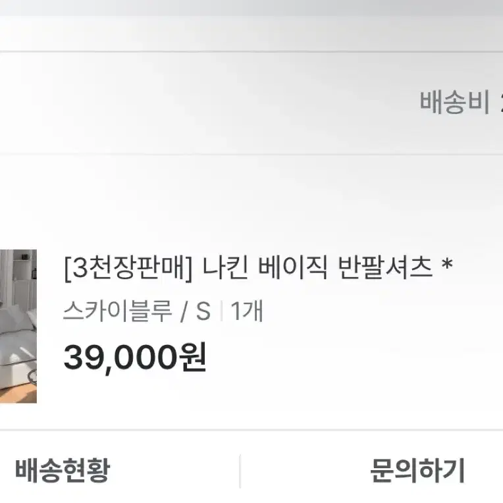
Task: Click the 스카이블루 color name
Action: 117,311
